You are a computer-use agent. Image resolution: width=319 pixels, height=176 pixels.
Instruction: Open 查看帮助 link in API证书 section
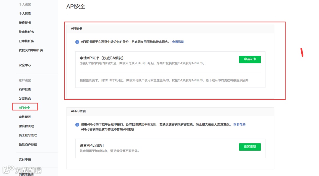(178, 42)
